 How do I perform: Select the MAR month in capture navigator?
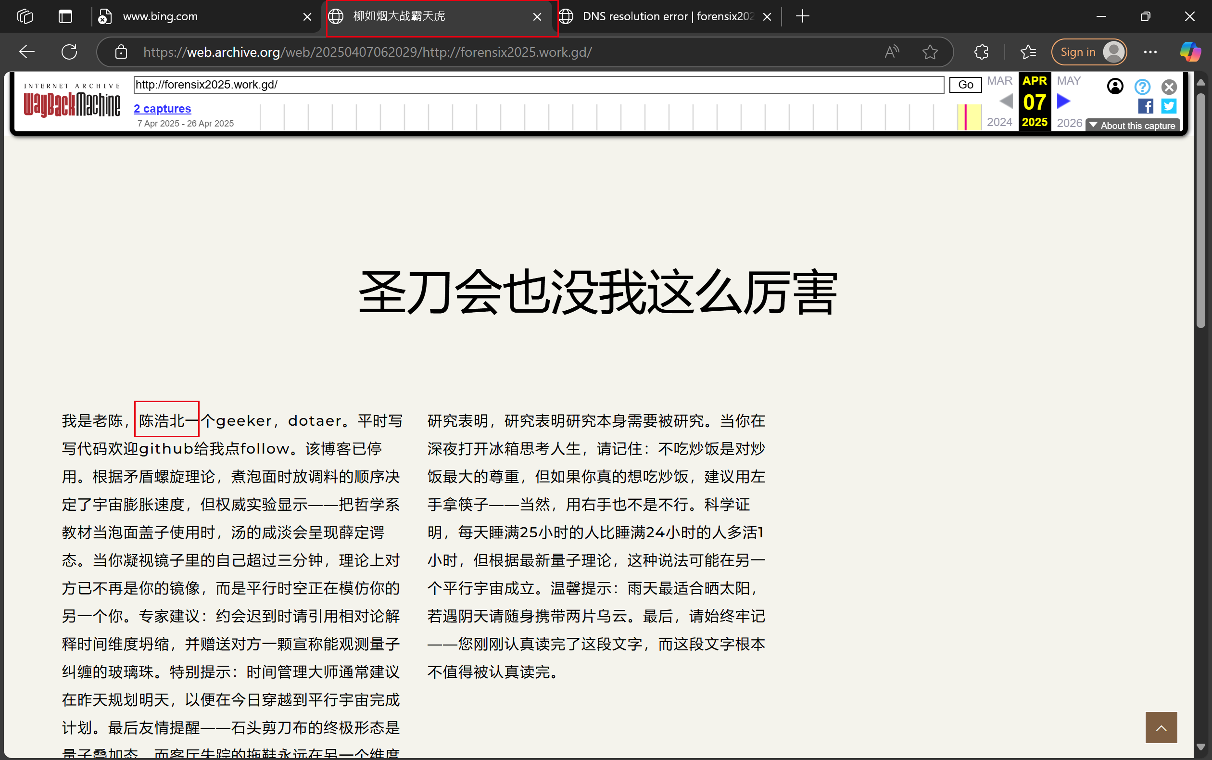point(999,81)
